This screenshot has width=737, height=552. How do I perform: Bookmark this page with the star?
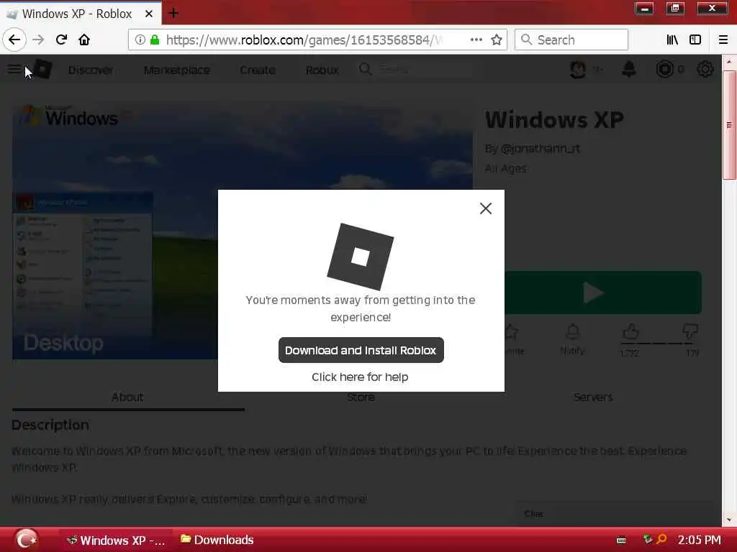coord(497,40)
